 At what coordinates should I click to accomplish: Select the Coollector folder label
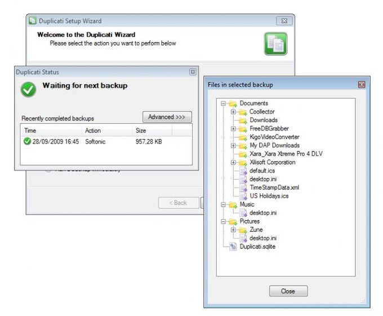tap(262, 112)
